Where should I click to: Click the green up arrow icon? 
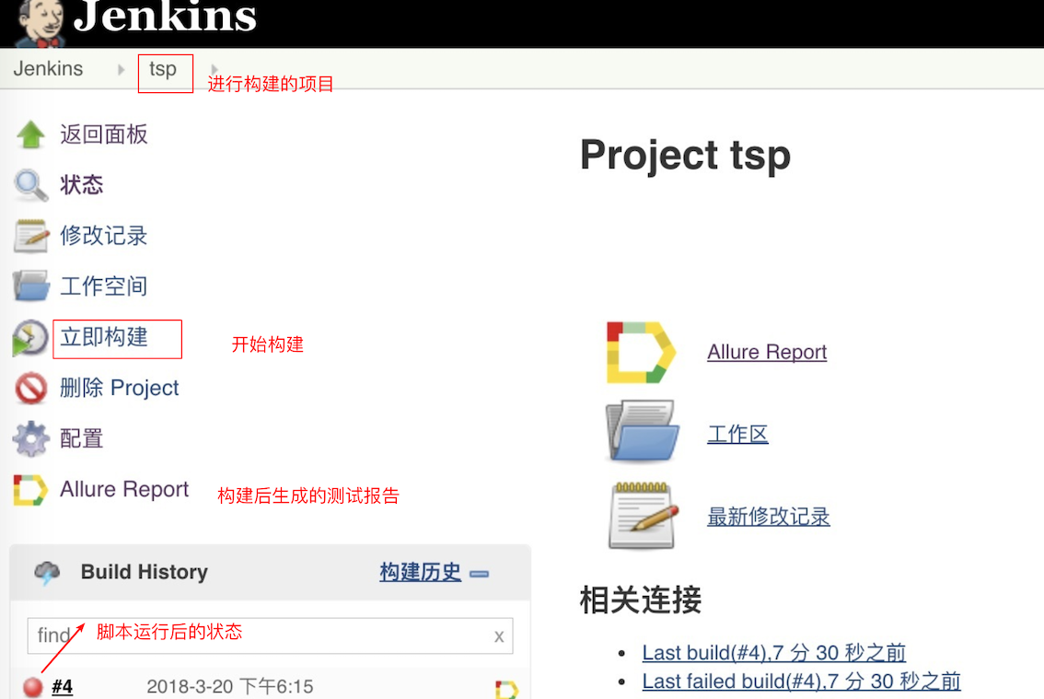click(x=30, y=134)
